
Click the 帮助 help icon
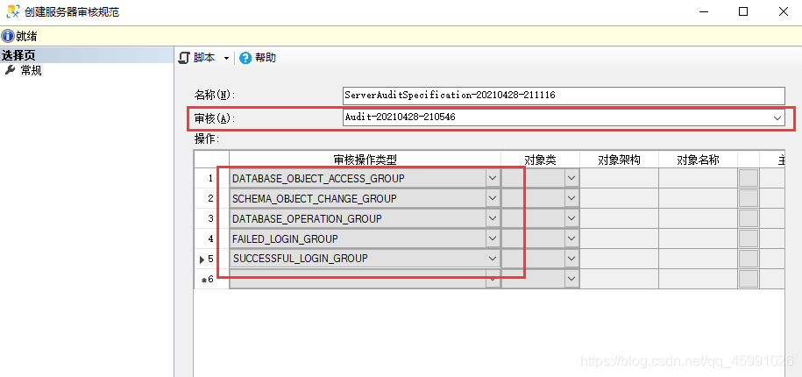click(245, 59)
